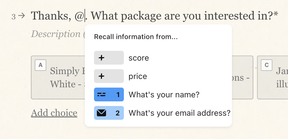Screen dimensions: 288x139
Task: Click the plus icon next to price
Action: (101, 76)
